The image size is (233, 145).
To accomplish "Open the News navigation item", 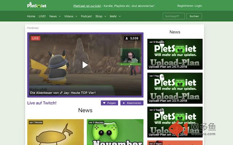I will pos(53,16).
